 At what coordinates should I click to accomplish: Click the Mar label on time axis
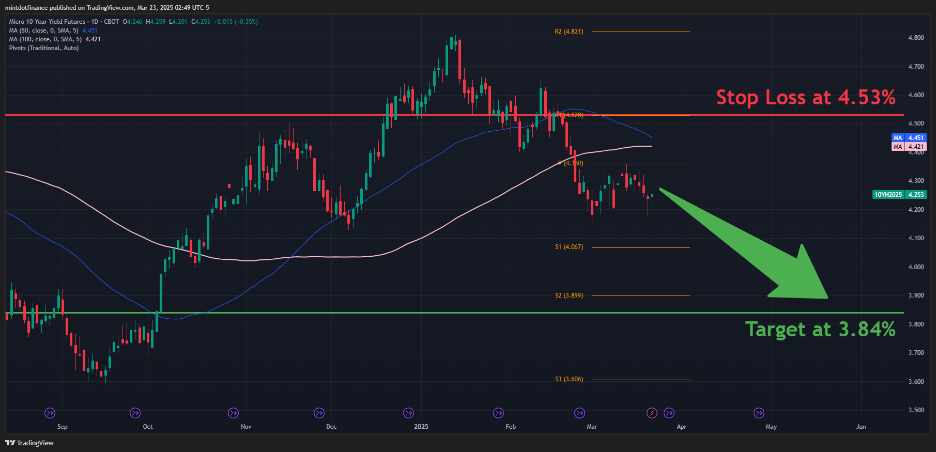click(x=592, y=427)
